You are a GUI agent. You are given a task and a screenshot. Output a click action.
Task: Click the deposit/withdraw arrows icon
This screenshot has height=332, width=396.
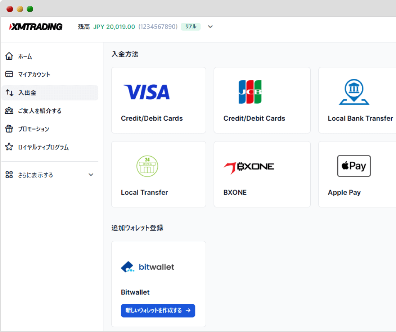[9, 93]
